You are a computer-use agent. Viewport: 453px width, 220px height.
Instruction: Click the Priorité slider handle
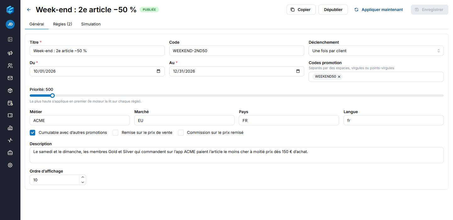click(x=53, y=96)
